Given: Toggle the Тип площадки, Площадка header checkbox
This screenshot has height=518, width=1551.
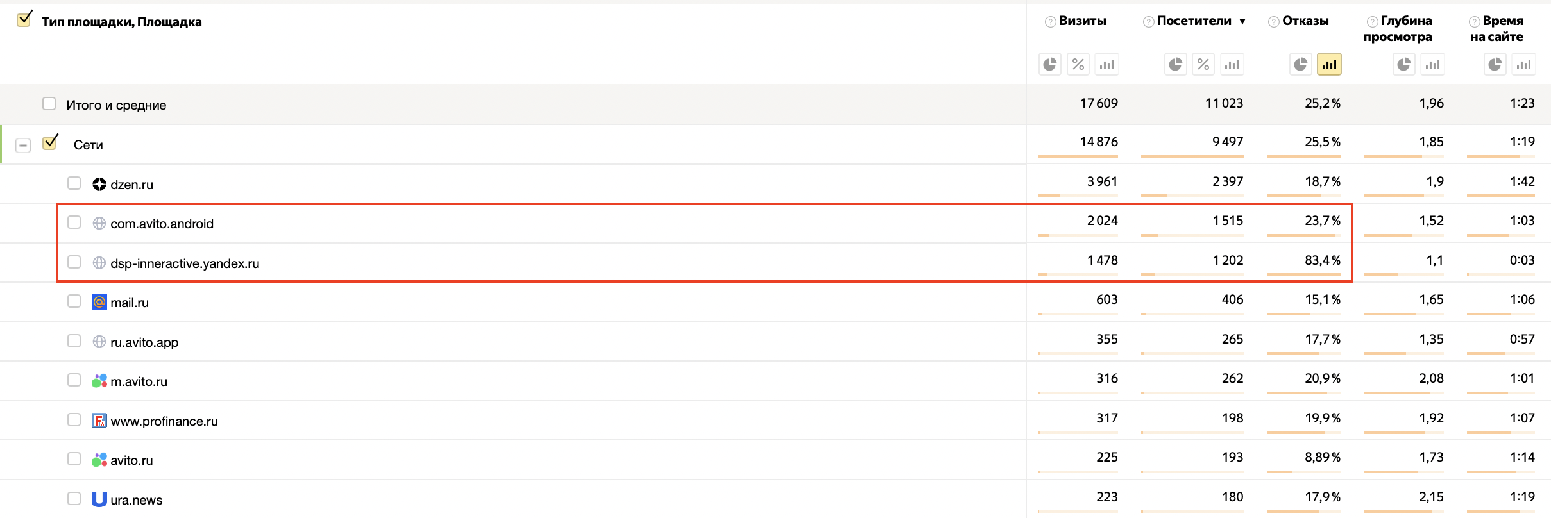Looking at the screenshot, I should coord(24,19).
